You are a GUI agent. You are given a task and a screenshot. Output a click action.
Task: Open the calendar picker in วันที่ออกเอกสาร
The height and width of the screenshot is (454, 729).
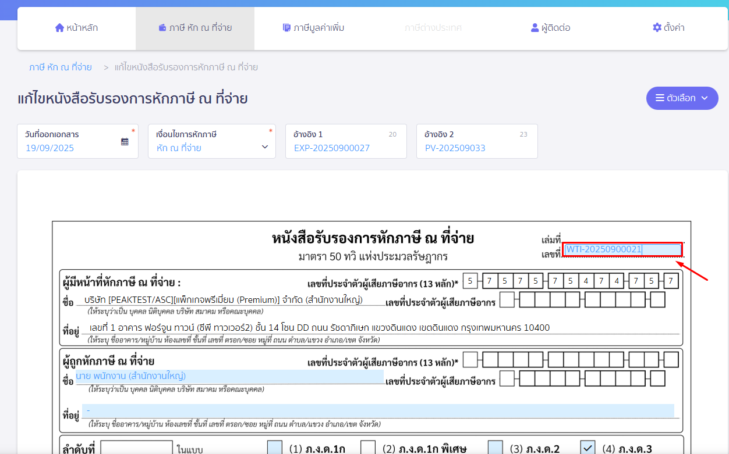point(125,142)
